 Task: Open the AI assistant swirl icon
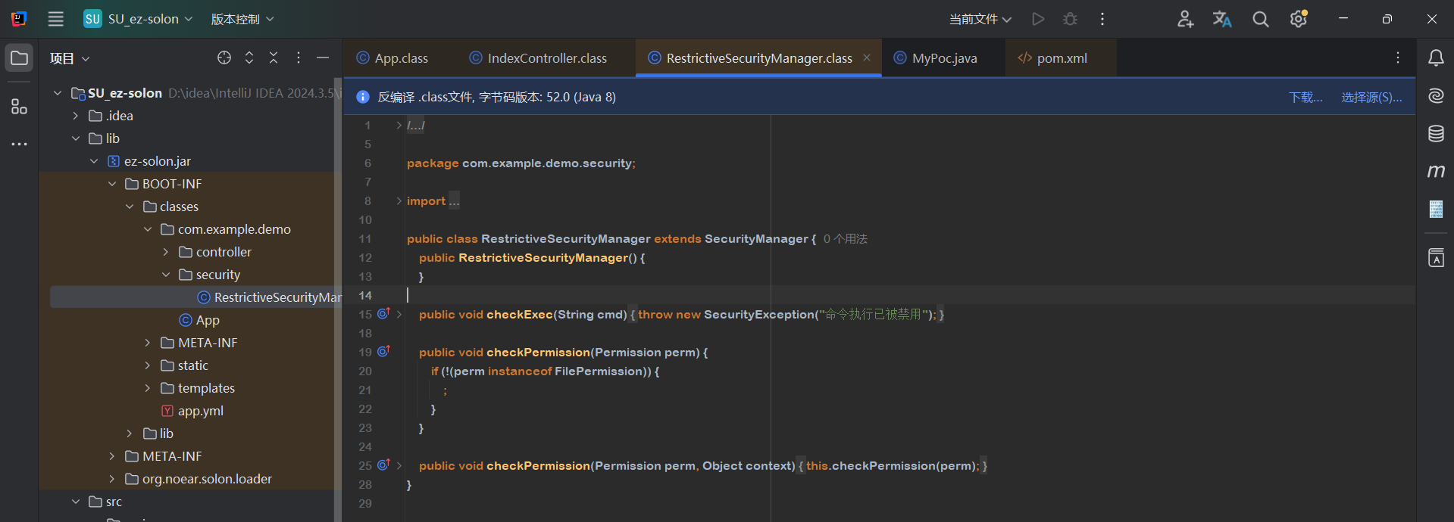click(x=1436, y=95)
